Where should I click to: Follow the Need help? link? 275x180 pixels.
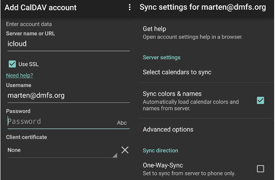19,76
